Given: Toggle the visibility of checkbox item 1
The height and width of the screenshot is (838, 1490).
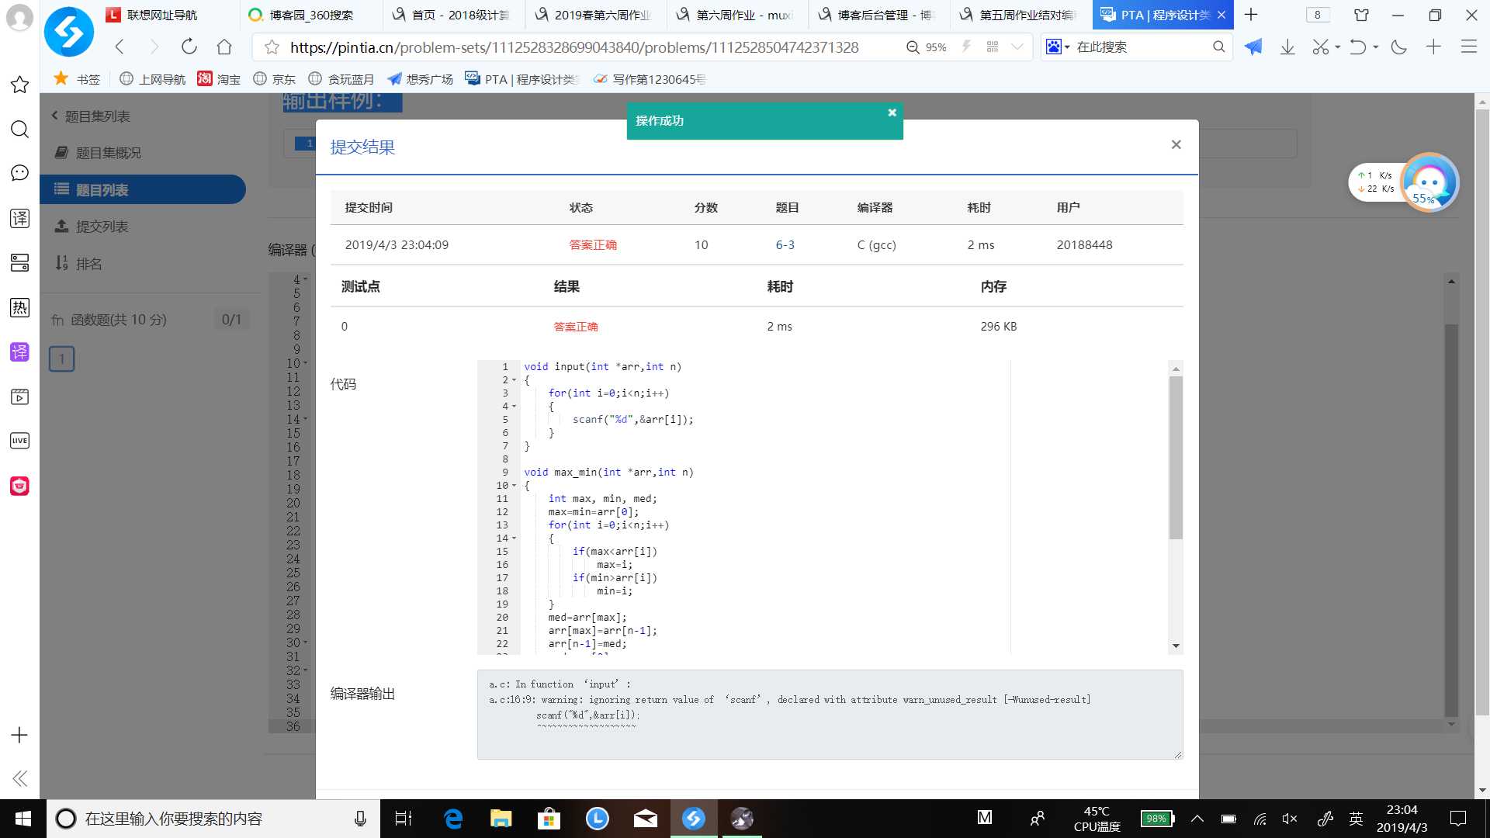Looking at the screenshot, I should point(61,357).
